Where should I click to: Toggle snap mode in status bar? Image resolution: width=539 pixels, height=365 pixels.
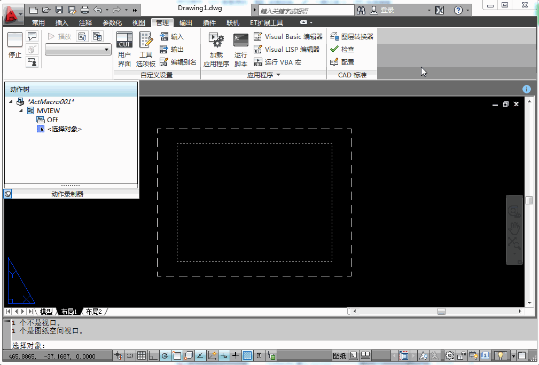[130, 356]
